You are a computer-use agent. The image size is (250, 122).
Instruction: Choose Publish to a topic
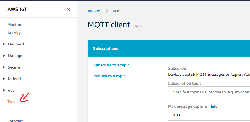tap(109, 76)
